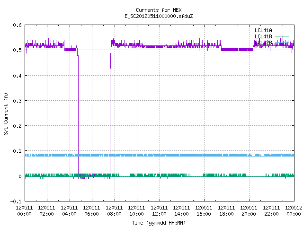Click the 12:00 x-axis tick label
Viewport: 303px width, 227px height.
coord(159,214)
